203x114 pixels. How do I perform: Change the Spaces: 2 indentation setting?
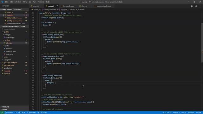click(176, 113)
